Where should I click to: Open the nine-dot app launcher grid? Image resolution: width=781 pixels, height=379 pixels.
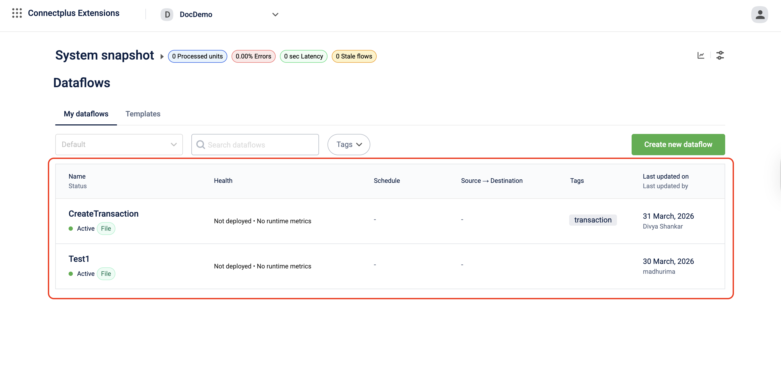click(x=17, y=13)
